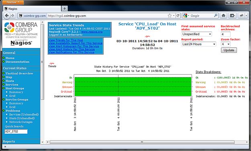Open Network Outages link
This screenshot has height=151, width=251.
[x=20, y=122]
